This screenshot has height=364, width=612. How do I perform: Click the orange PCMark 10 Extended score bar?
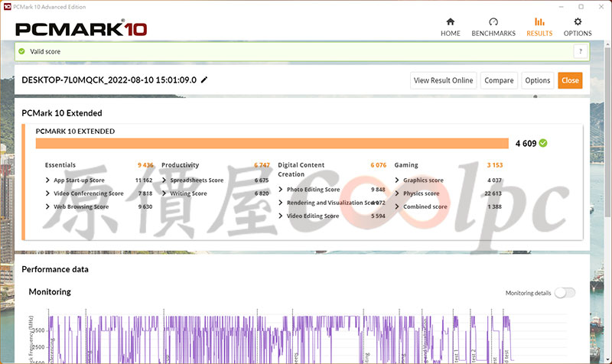[272, 144]
